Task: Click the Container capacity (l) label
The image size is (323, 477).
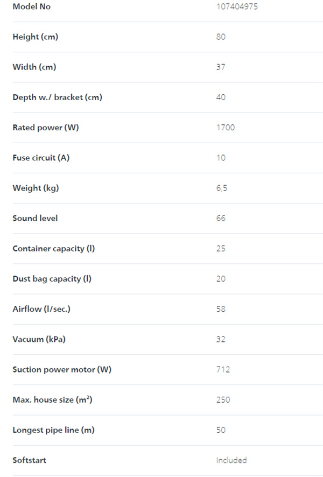Action: click(x=53, y=249)
